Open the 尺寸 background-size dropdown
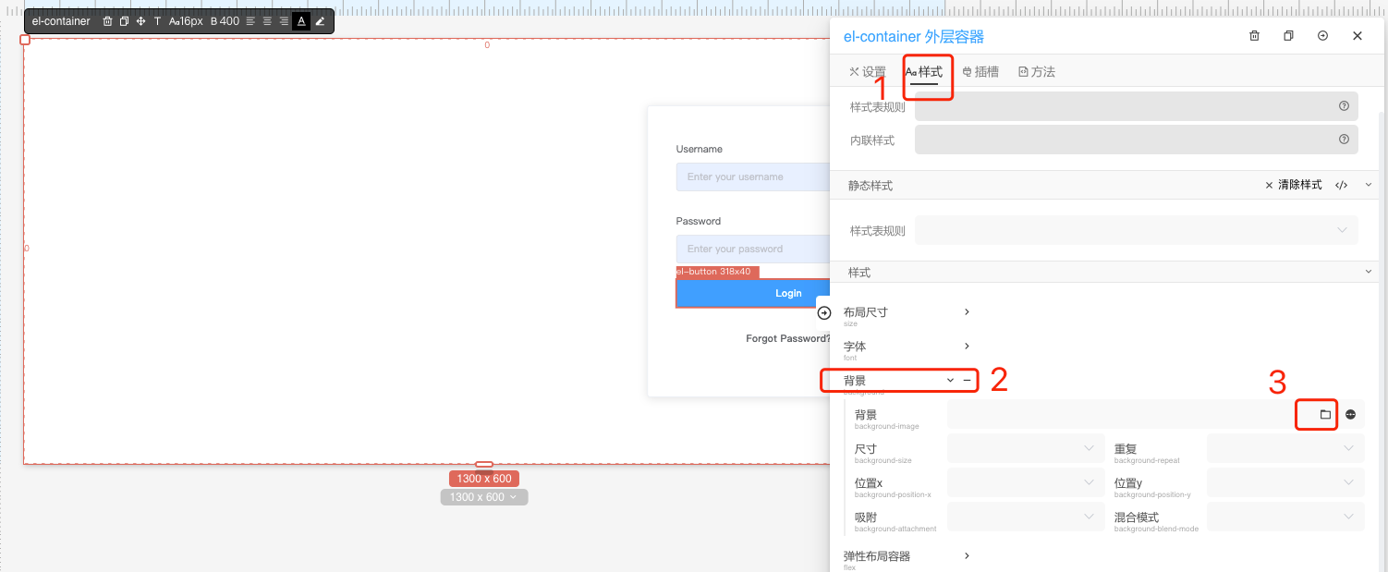Image resolution: width=1388 pixels, height=572 pixels. coord(1026,448)
